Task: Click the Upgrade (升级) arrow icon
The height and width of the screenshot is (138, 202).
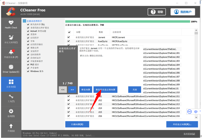Action: tap(11, 126)
